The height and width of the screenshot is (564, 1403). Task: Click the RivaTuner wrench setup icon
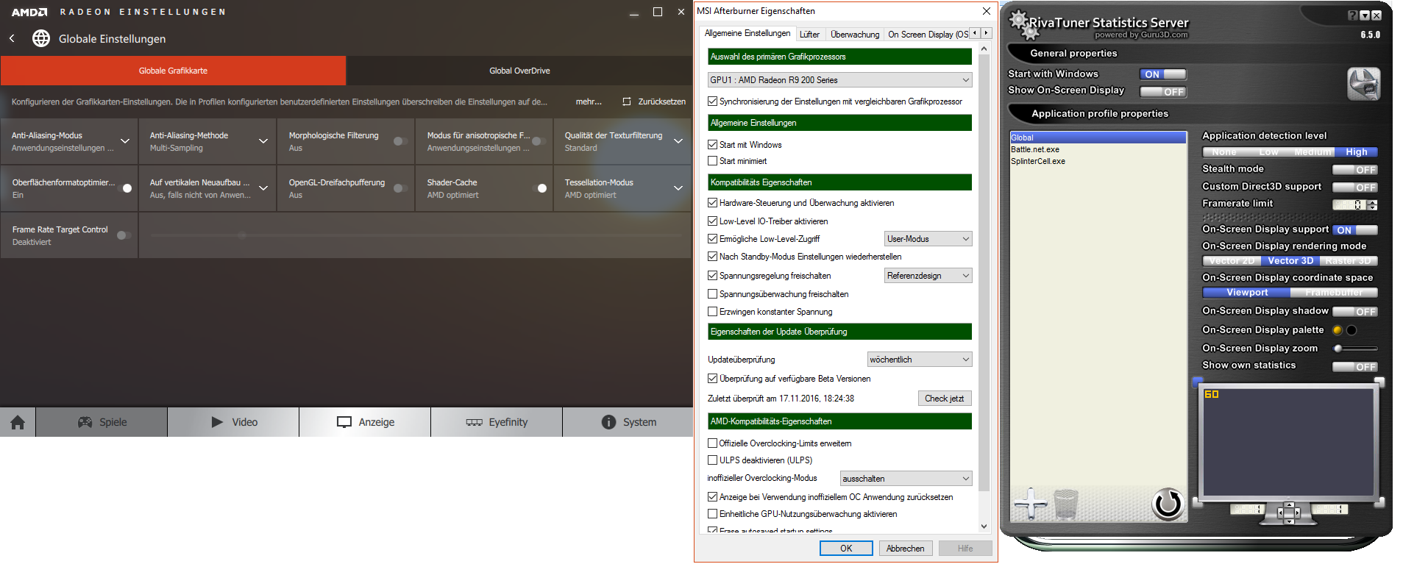coord(1363,84)
